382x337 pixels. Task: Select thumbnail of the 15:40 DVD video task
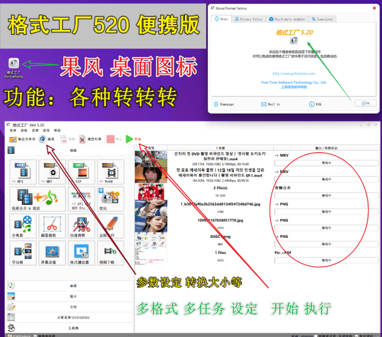pos(151,159)
